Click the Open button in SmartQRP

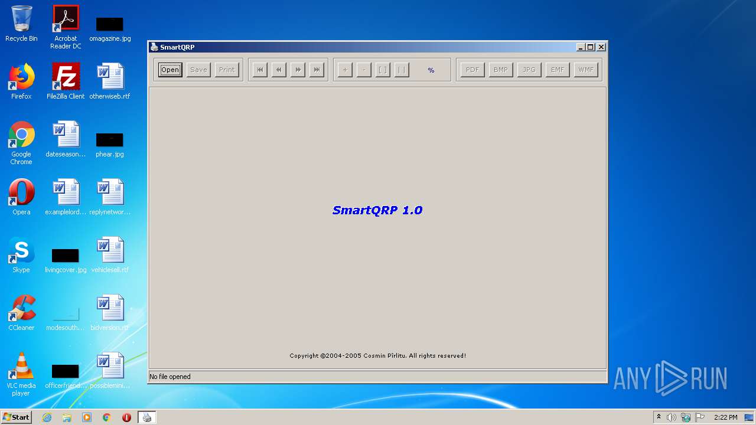click(170, 70)
